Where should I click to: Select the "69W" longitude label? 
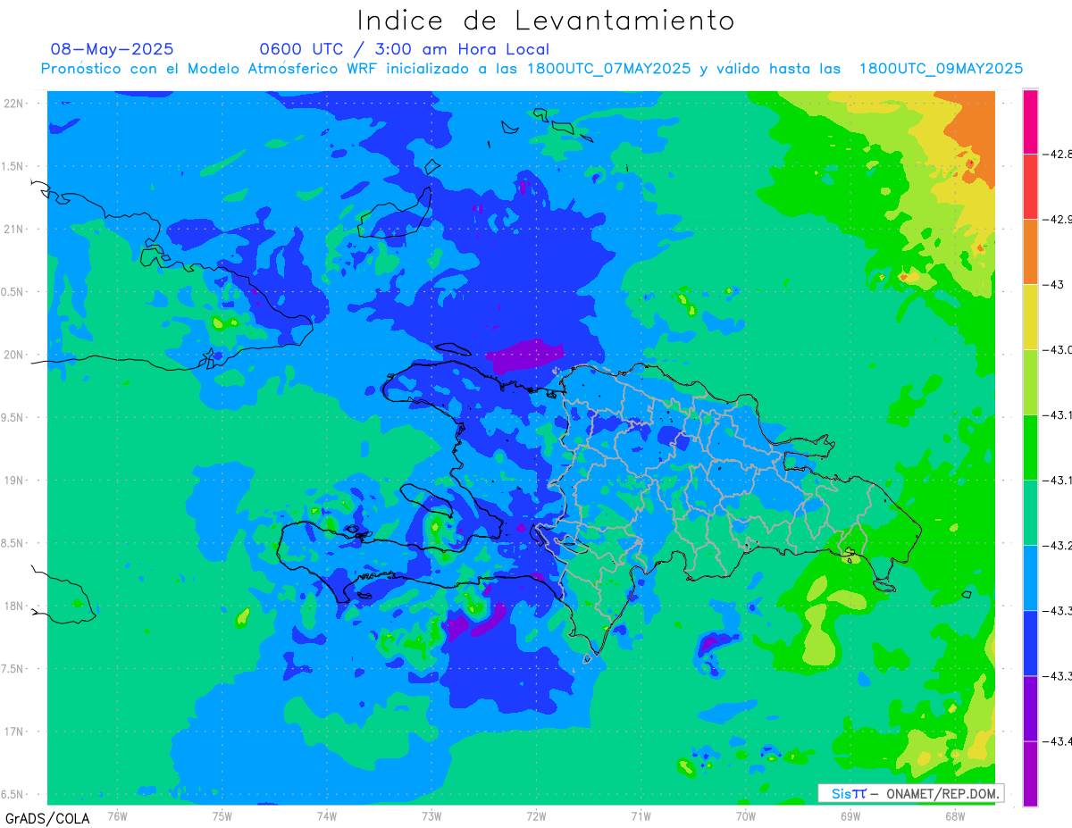click(x=850, y=815)
